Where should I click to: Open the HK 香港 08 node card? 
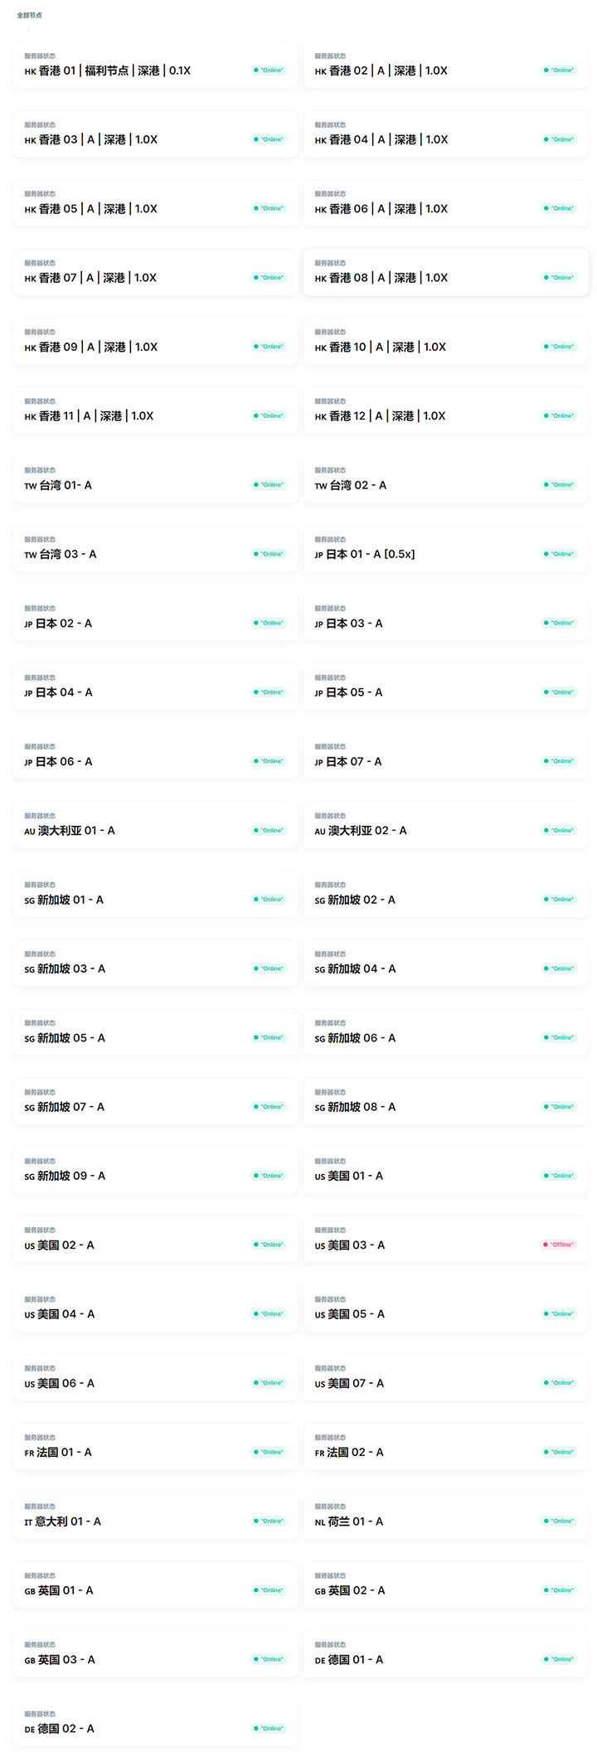[x=445, y=273]
